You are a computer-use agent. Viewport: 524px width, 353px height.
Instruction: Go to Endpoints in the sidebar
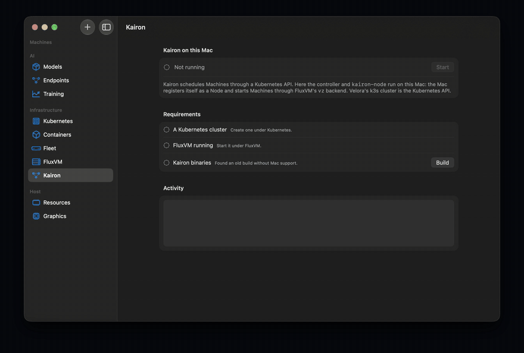(70, 80)
